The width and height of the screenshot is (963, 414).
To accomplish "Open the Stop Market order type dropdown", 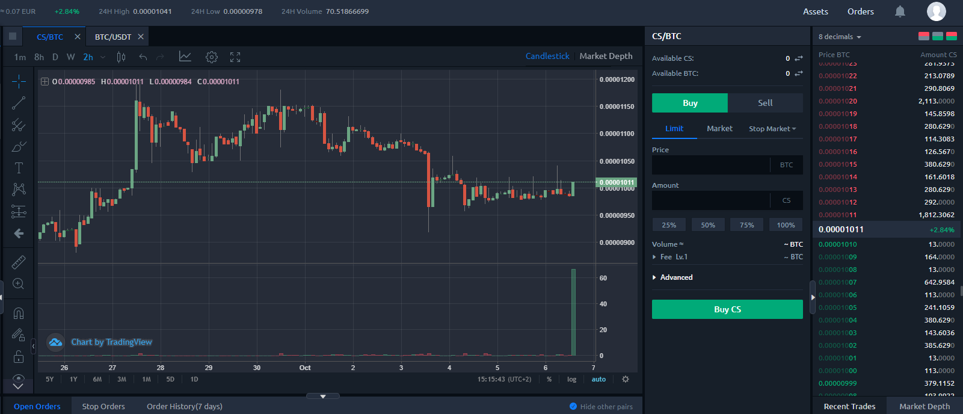I will (772, 129).
